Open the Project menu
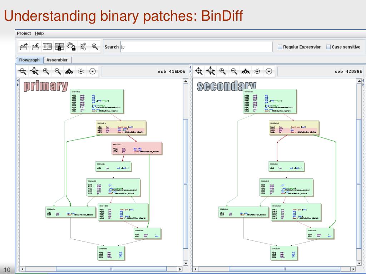The image size is (366, 274). coord(24,33)
